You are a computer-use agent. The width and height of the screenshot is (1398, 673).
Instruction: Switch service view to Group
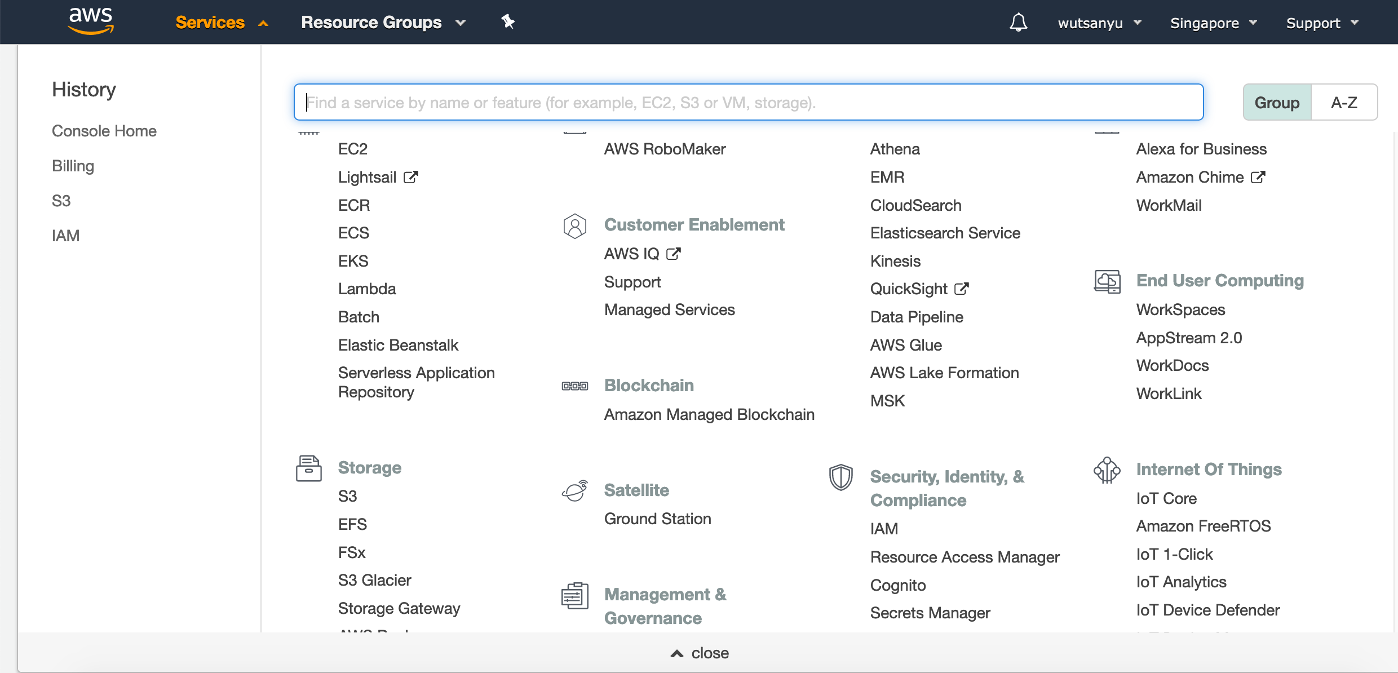pyautogui.click(x=1277, y=102)
